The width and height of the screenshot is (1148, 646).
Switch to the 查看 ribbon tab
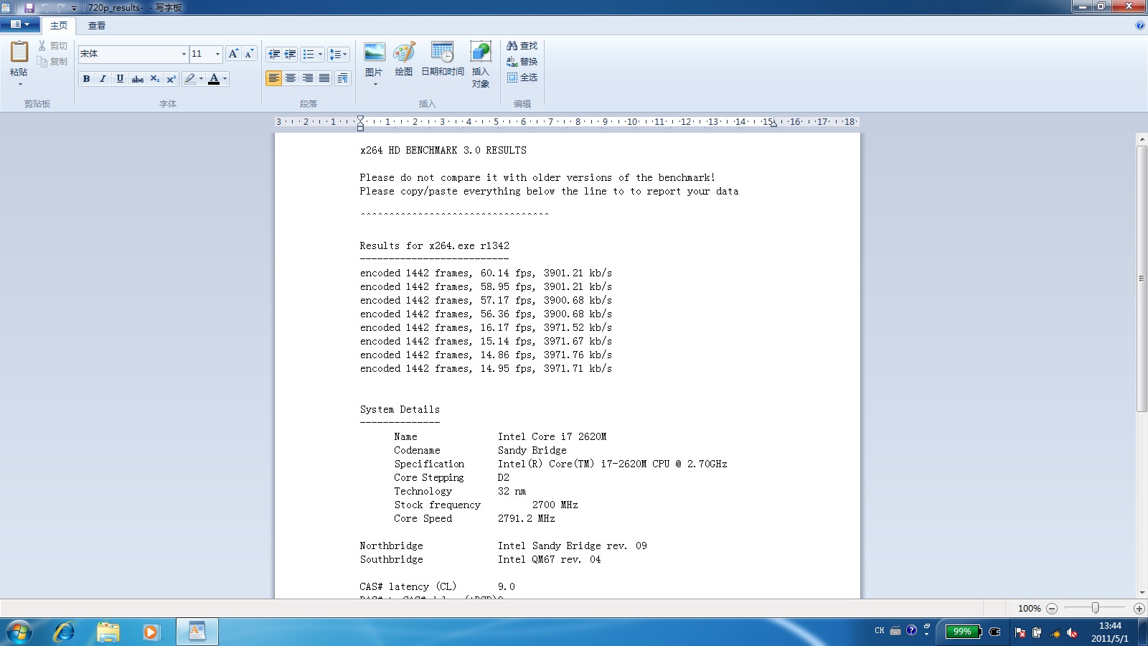97,26
